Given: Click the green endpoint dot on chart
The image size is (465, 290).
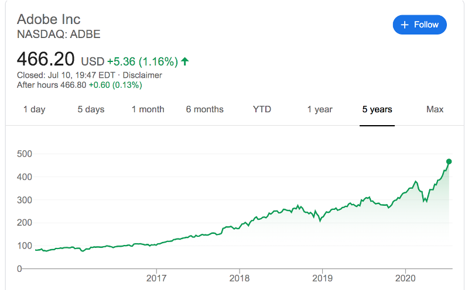Looking at the screenshot, I should (449, 161).
